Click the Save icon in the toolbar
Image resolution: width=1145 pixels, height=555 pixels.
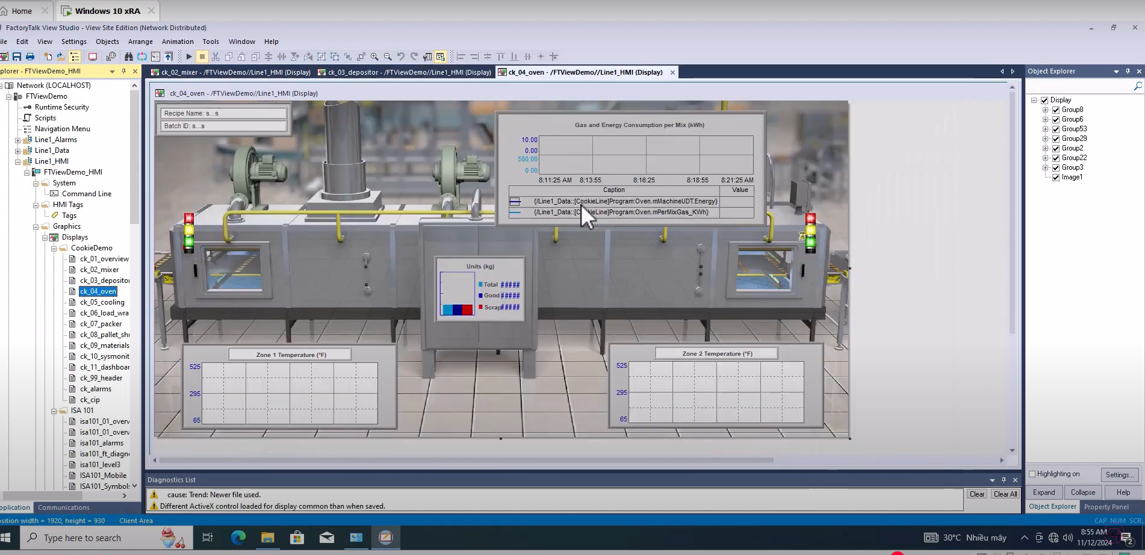tap(17, 56)
